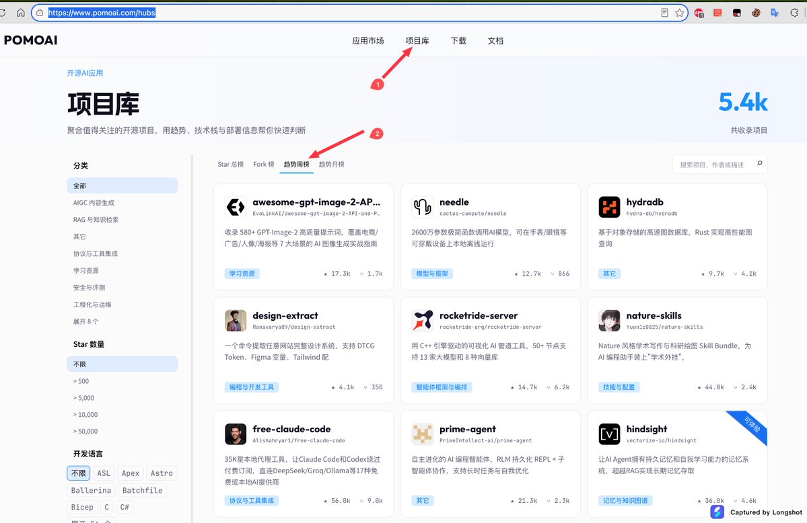Filter by 工程化与运维 category
The height and width of the screenshot is (523, 807).
92,305
